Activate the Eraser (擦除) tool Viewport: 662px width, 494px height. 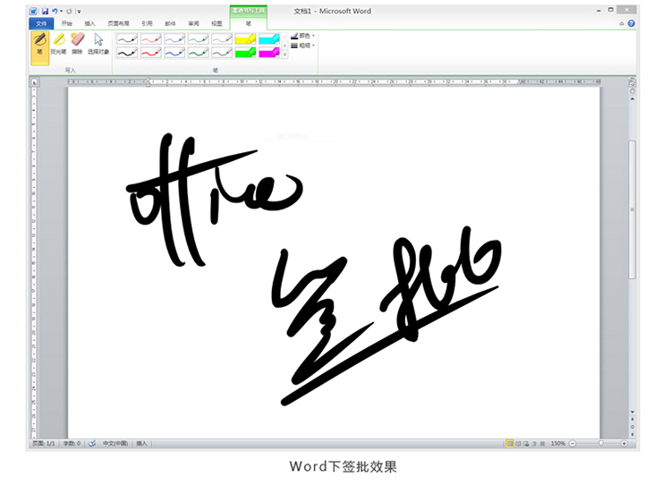tap(77, 44)
